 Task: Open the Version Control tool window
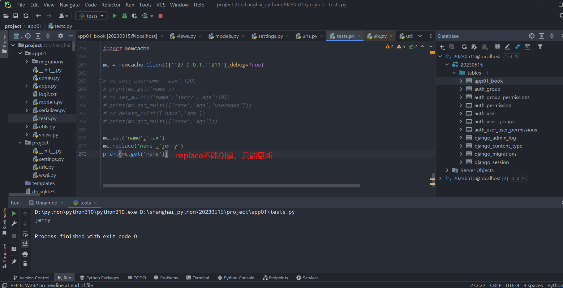pos(31,278)
